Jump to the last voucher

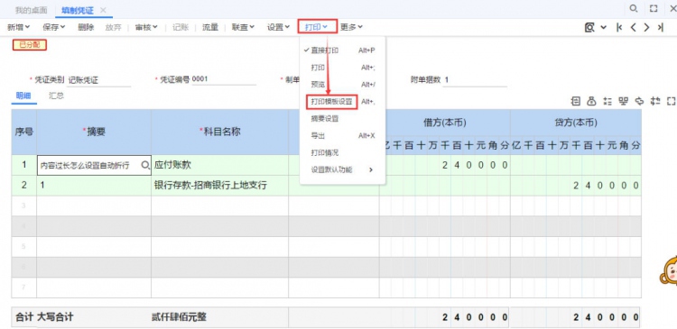click(x=660, y=27)
